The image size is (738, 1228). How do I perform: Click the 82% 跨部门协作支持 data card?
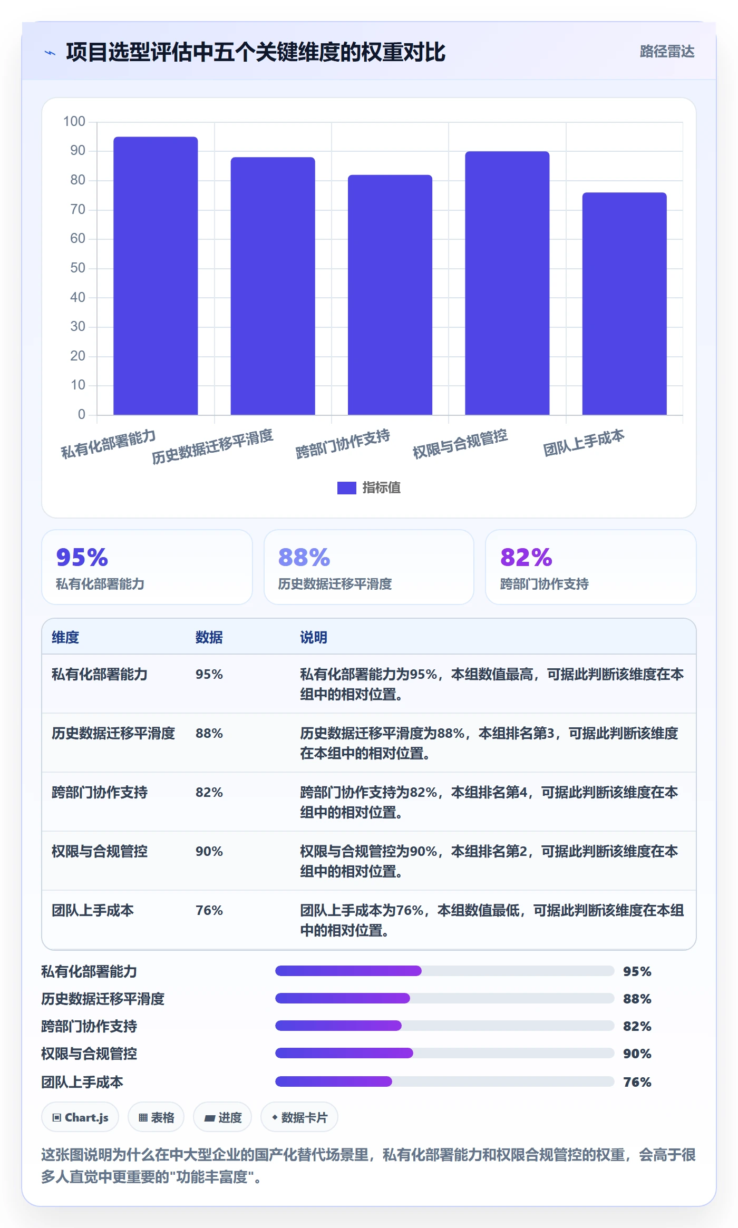pos(591,567)
